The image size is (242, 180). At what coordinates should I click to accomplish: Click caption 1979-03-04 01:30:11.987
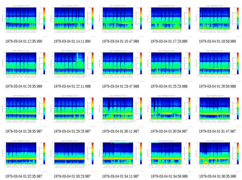click(120, 131)
